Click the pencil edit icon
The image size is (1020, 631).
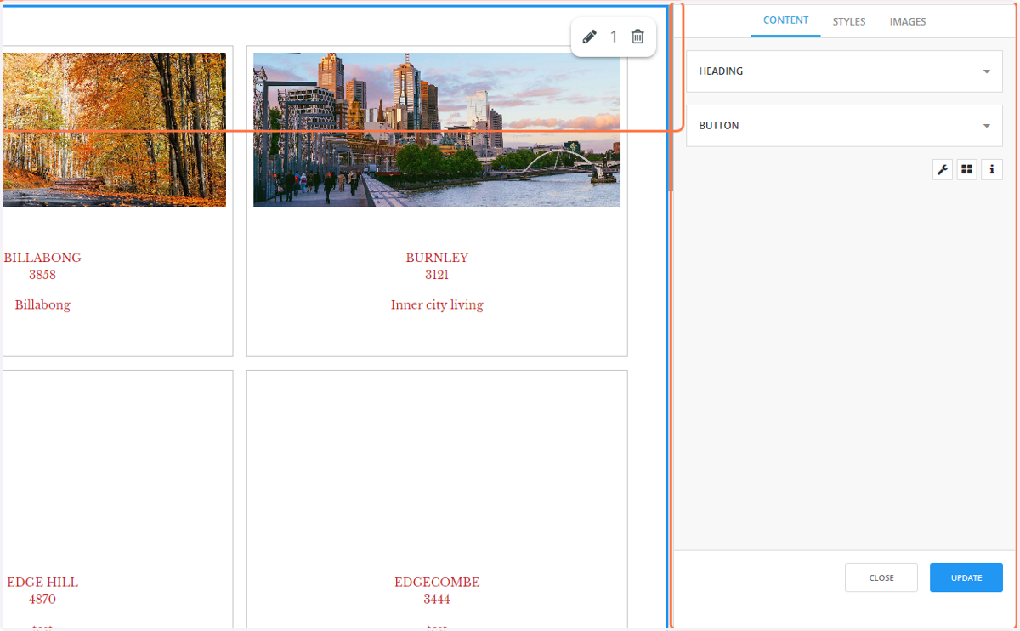589,37
